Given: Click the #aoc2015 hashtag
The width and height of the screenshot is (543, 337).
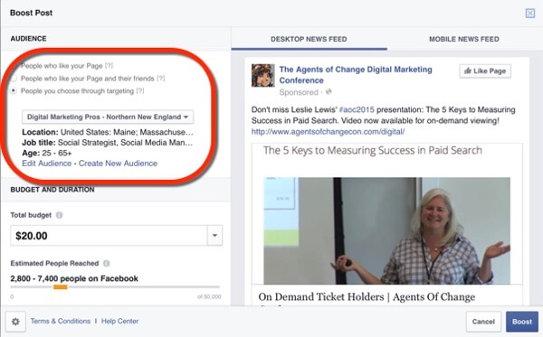Looking at the screenshot, I should (x=357, y=109).
